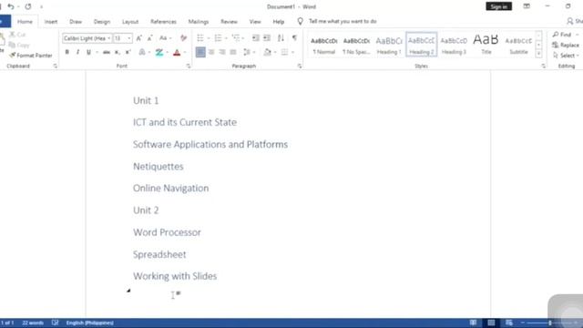Viewport: 583px width, 328px height.
Task: Click the Increase Indent icon
Action: point(267,38)
